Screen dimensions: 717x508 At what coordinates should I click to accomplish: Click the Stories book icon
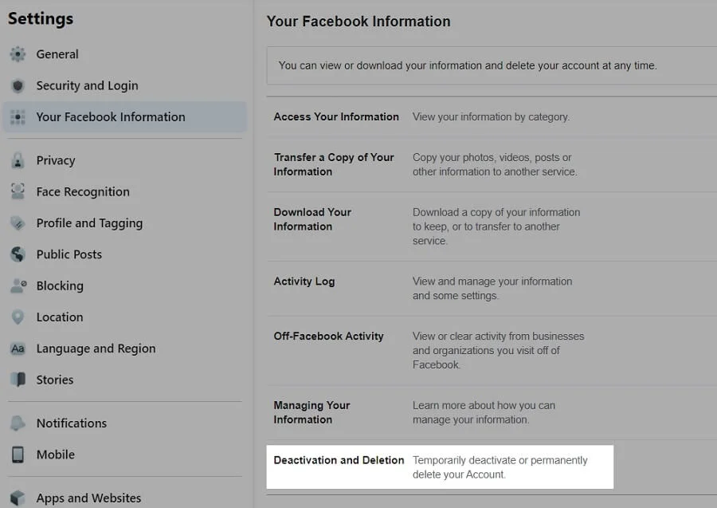18,380
